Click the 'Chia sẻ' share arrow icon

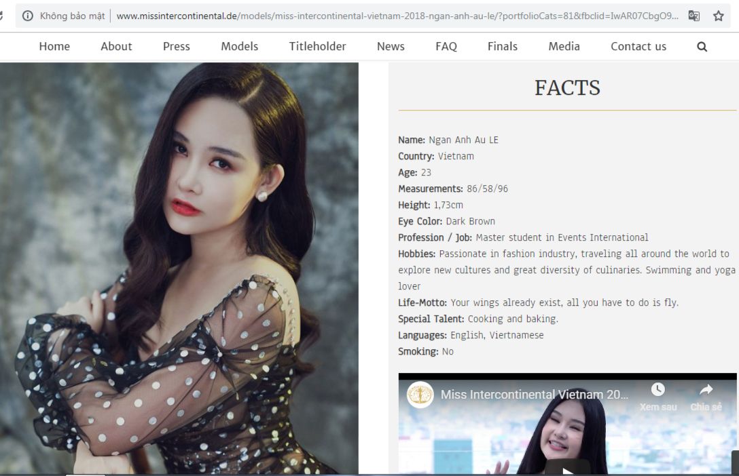coord(706,390)
